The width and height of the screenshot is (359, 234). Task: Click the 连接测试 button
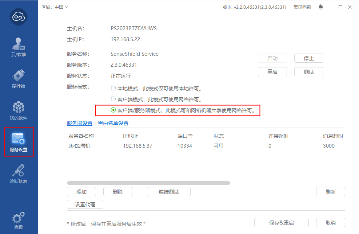click(168, 192)
